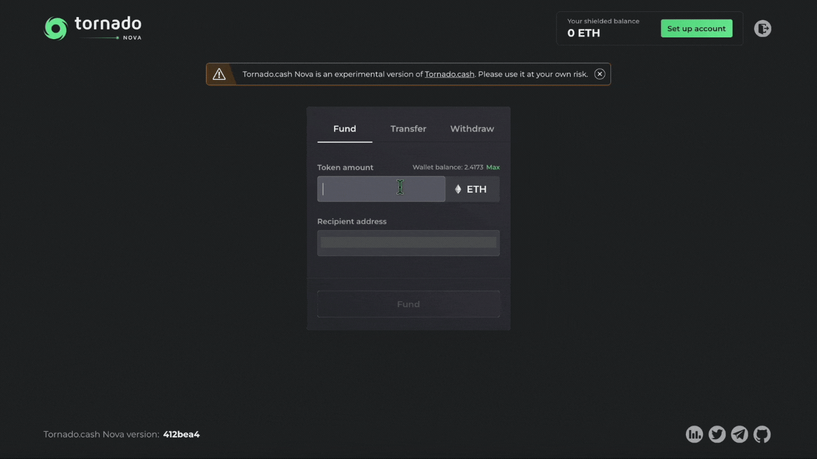Follow the Tornado.cash link in banner
The height and width of the screenshot is (459, 817).
pyautogui.click(x=449, y=74)
